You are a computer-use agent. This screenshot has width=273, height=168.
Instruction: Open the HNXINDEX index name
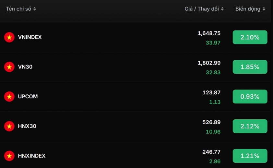(32, 156)
